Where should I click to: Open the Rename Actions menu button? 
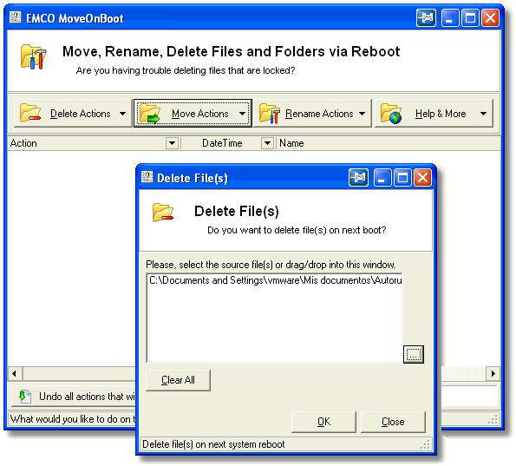(x=312, y=114)
